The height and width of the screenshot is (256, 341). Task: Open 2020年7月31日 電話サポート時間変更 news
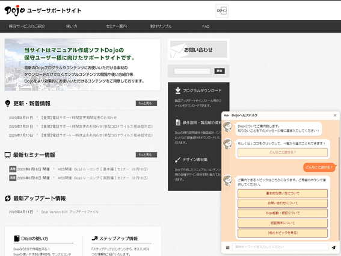pyautogui.click(x=97, y=126)
